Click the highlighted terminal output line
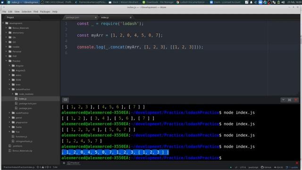The image size is (302, 170). click(115, 152)
